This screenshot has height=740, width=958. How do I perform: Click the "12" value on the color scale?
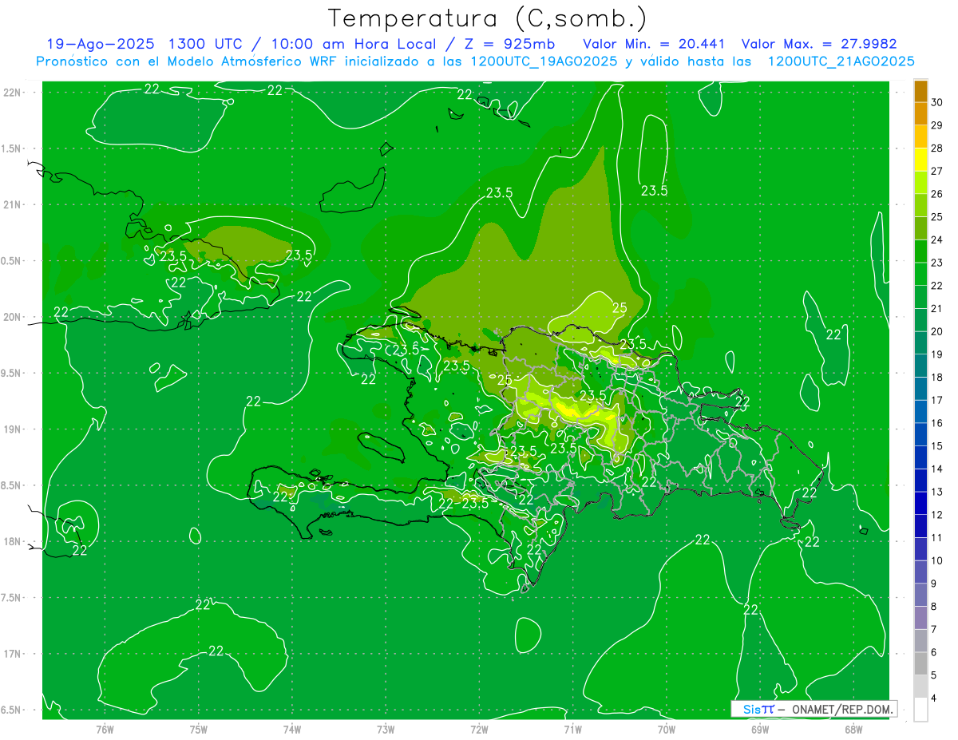pyautogui.click(x=937, y=515)
